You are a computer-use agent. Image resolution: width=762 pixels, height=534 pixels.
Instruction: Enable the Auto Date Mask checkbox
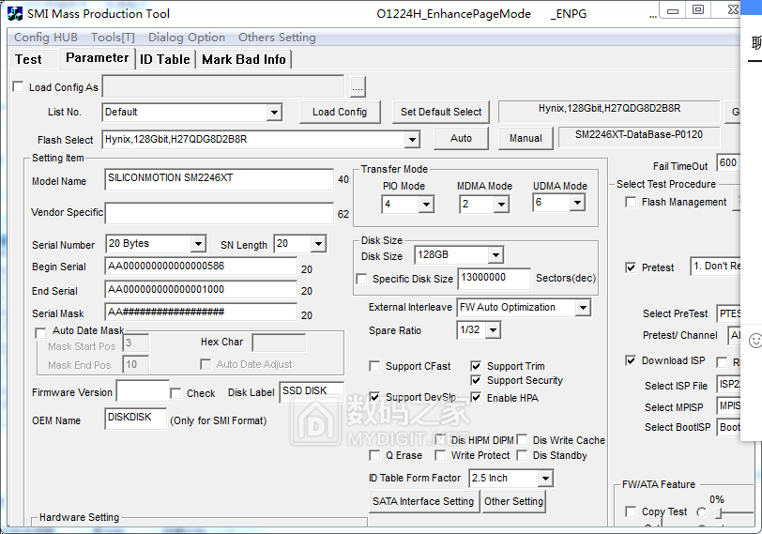[41, 333]
